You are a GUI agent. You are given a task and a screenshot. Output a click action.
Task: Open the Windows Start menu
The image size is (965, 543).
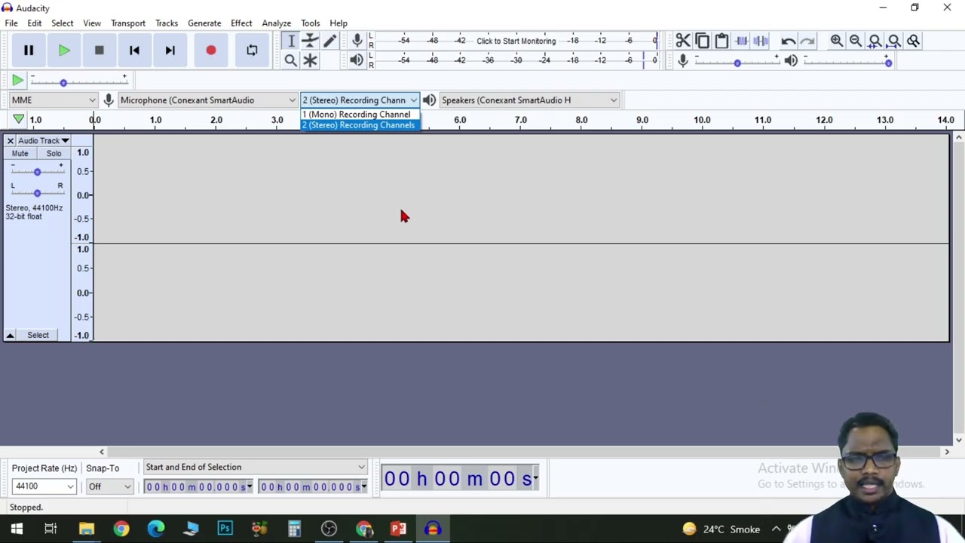(17, 529)
